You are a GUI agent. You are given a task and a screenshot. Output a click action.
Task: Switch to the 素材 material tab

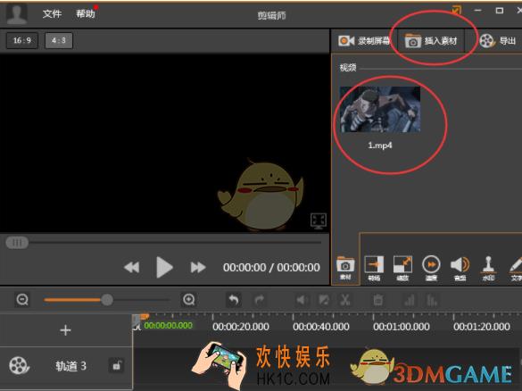[x=345, y=268]
